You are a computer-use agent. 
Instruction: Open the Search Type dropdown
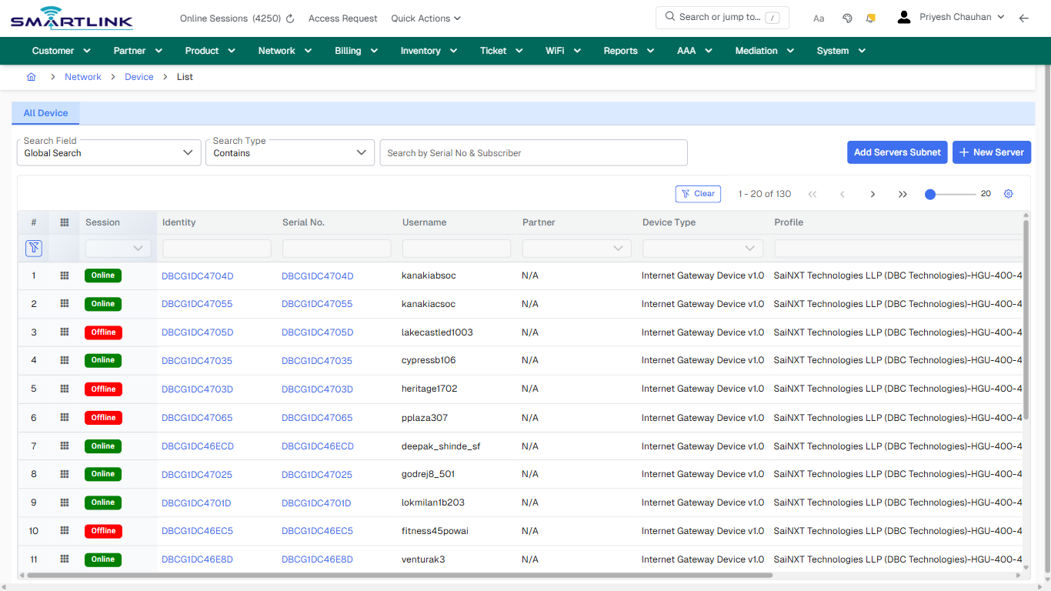(x=362, y=152)
